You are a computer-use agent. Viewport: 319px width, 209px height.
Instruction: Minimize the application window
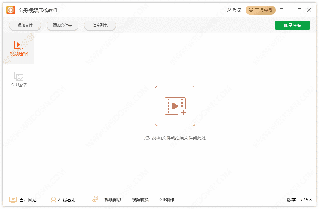point(291,10)
